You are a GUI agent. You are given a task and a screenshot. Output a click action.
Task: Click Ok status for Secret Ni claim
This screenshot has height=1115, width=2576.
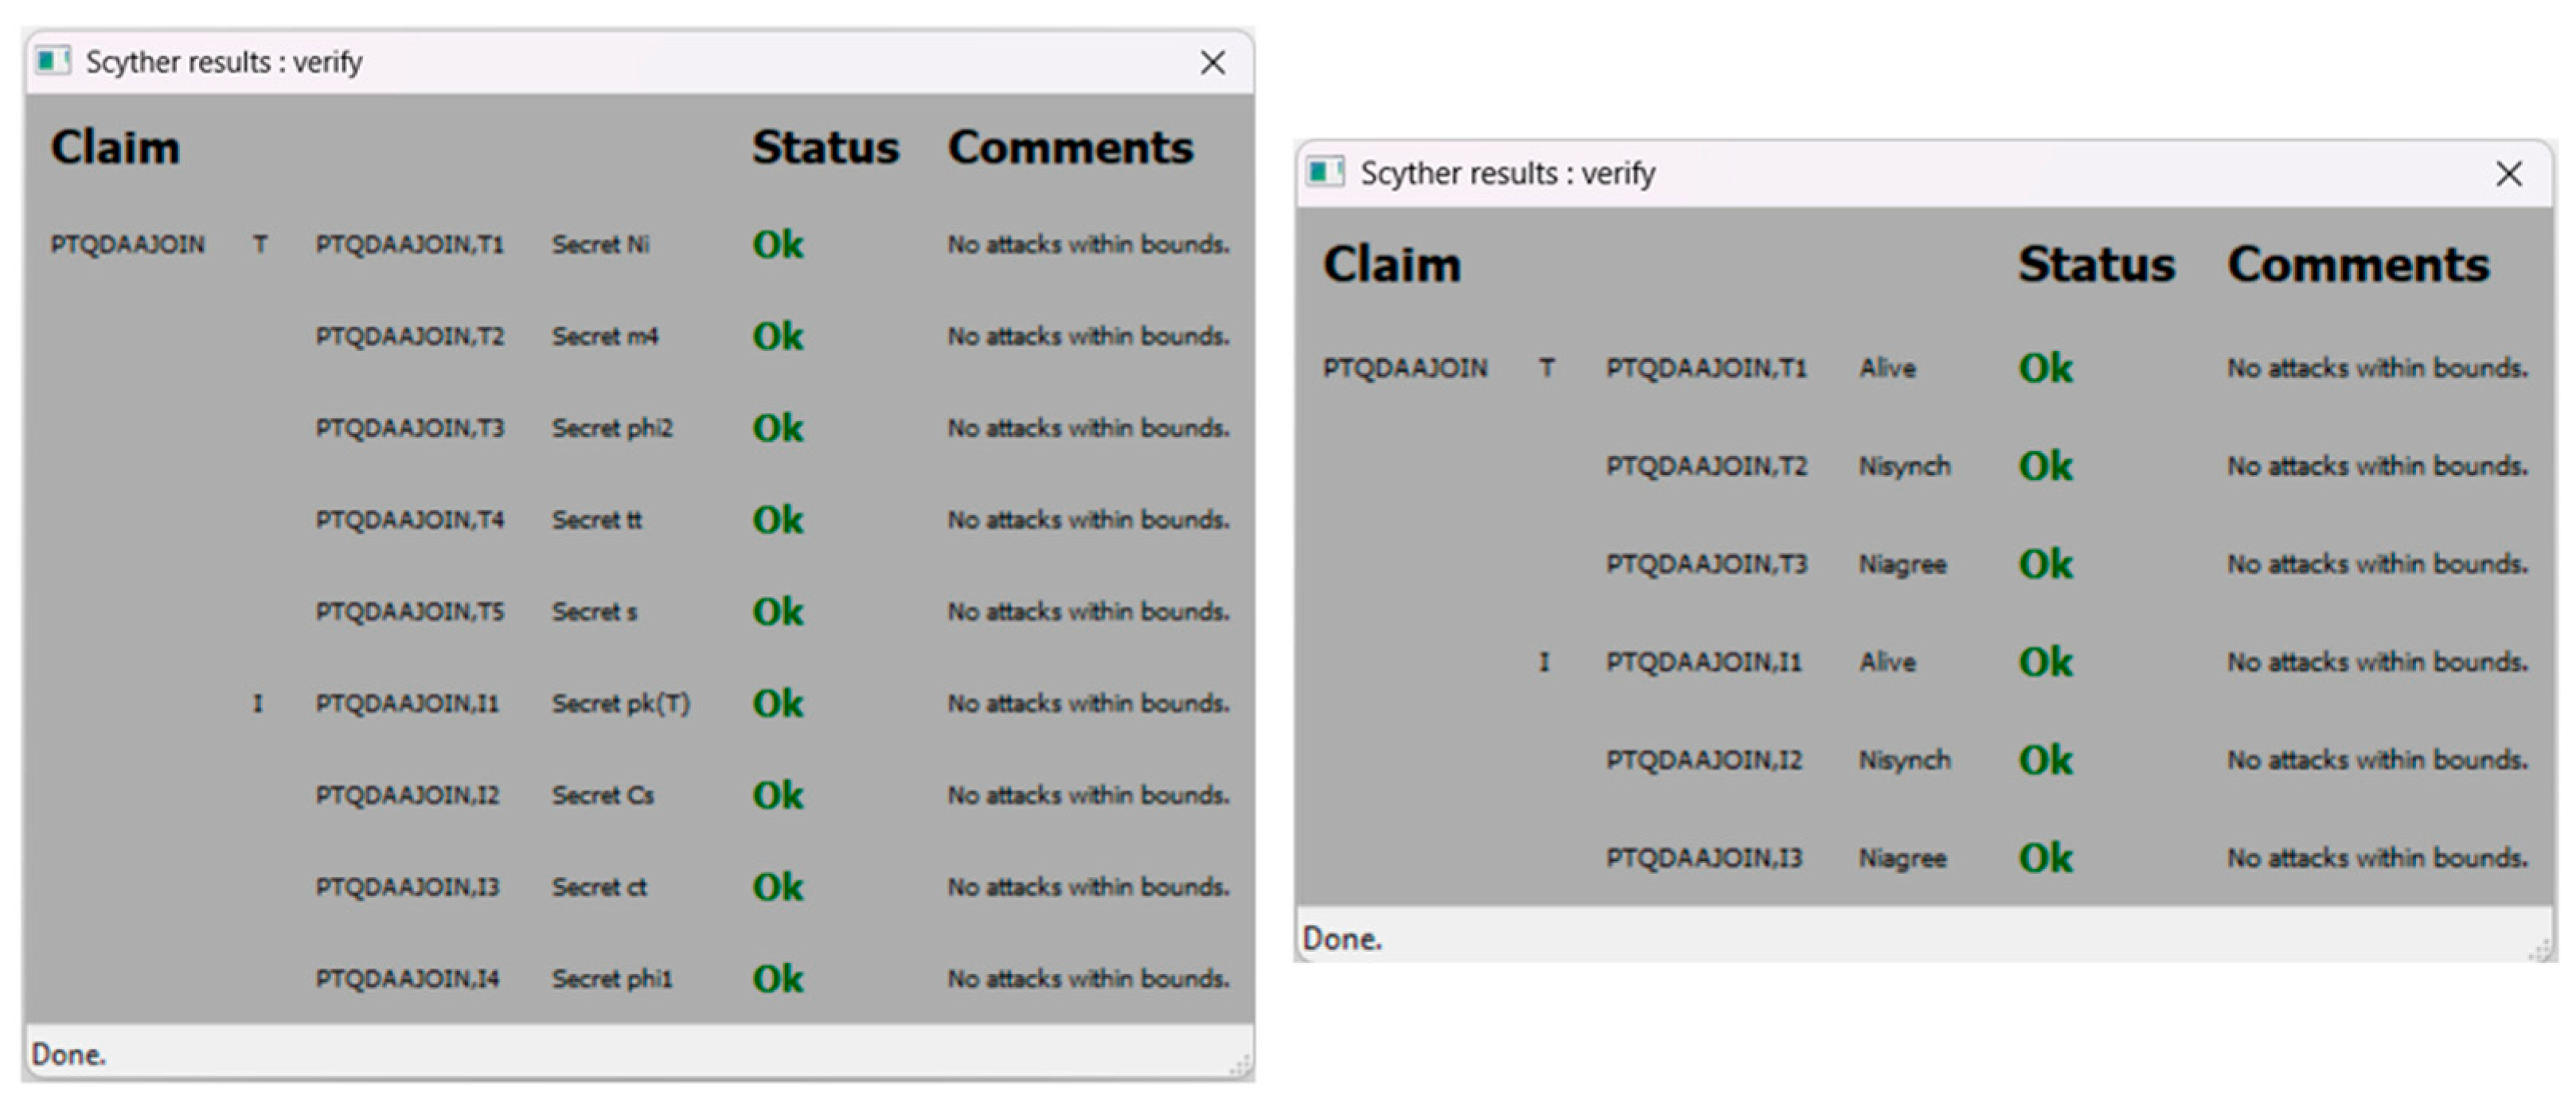(x=777, y=244)
